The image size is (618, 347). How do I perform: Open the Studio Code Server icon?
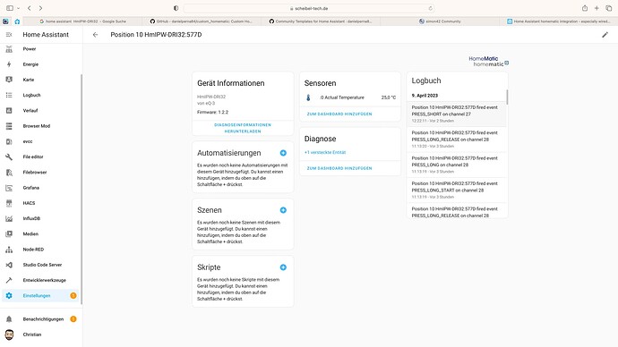coord(9,265)
